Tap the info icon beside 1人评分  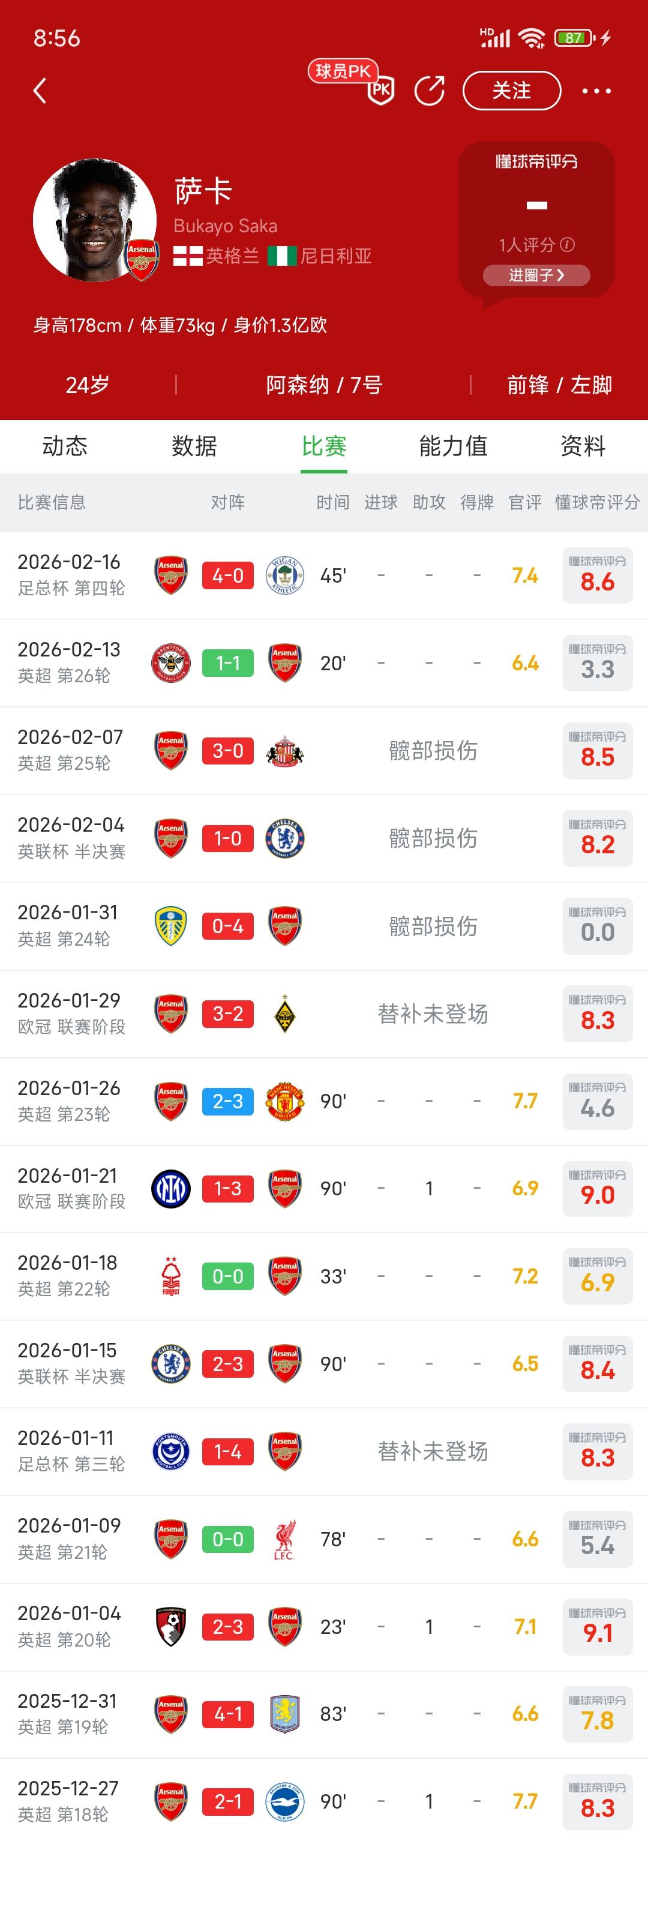(x=567, y=244)
